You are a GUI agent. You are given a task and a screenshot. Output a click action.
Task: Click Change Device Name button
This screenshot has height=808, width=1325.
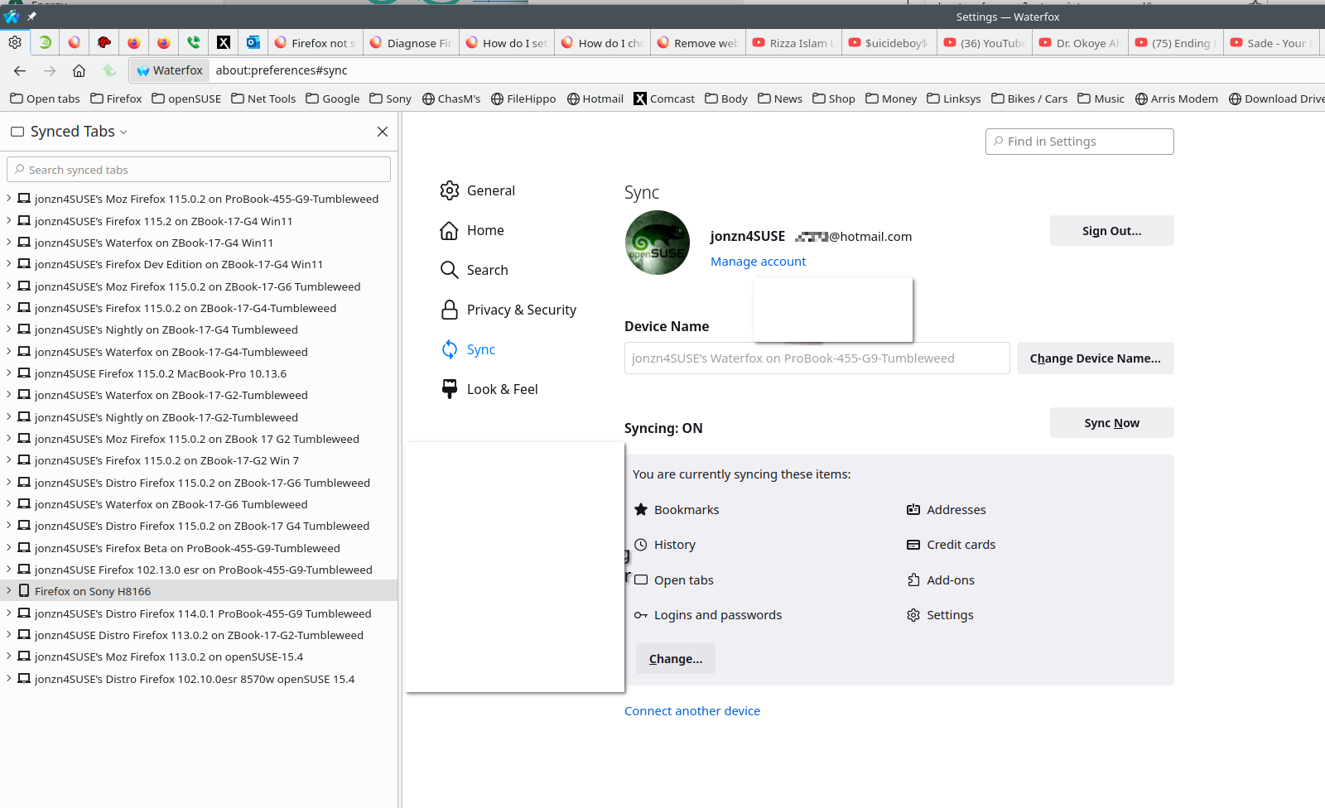pyautogui.click(x=1095, y=358)
